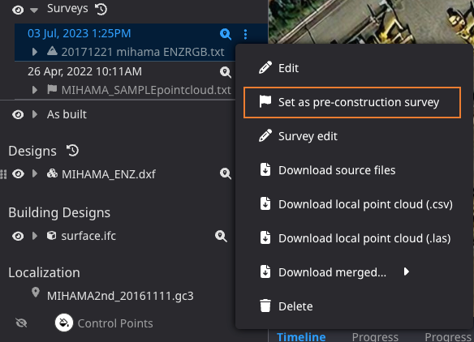
Task: Zoom to the surface.ifc building design
Action: [x=221, y=236]
